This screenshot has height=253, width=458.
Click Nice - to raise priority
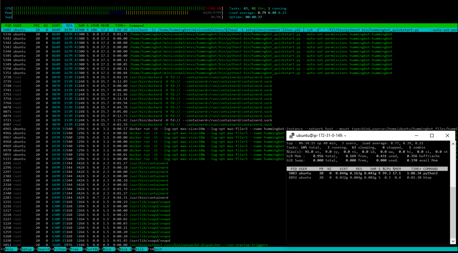107,249
